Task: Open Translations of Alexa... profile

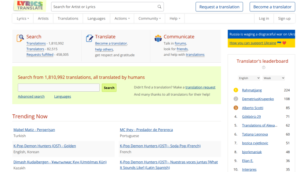Action: (260, 125)
